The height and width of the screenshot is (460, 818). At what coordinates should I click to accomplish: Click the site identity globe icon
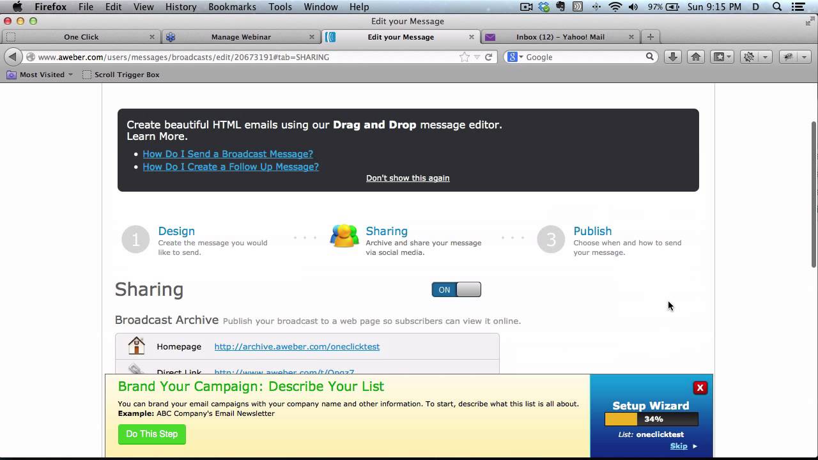pyautogui.click(x=30, y=57)
